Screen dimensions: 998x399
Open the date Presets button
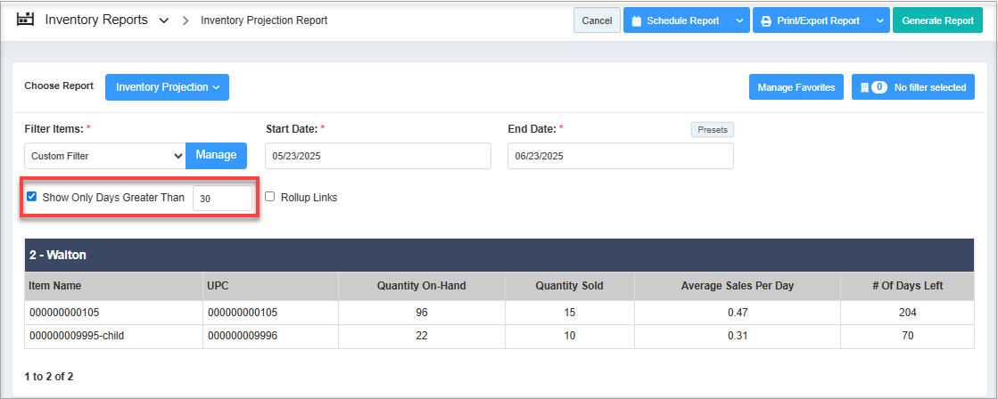[x=713, y=130]
